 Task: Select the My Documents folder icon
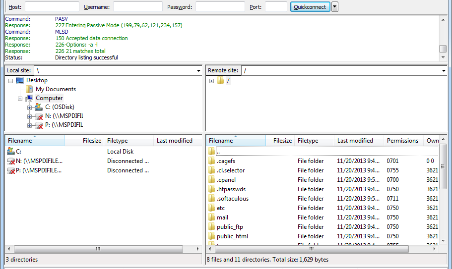(30, 89)
